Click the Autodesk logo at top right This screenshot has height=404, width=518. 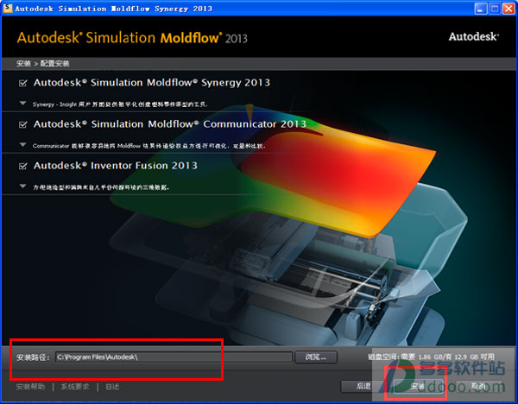[474, 36]
